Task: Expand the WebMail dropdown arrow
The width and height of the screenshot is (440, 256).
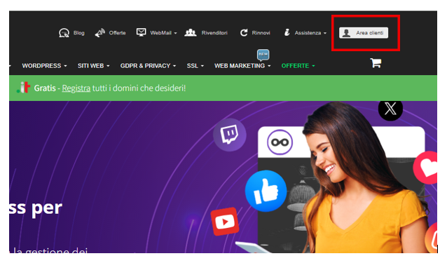Action: coord(175,33)
